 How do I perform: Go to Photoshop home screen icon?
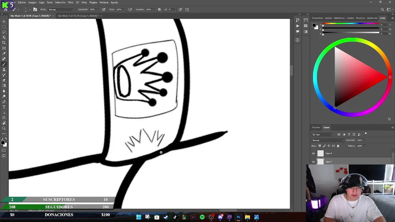click(6, 9)
